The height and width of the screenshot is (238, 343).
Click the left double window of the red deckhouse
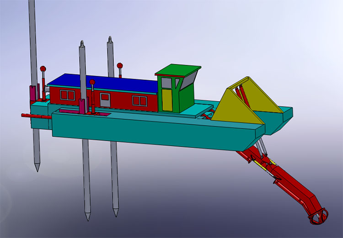[67, 95]
